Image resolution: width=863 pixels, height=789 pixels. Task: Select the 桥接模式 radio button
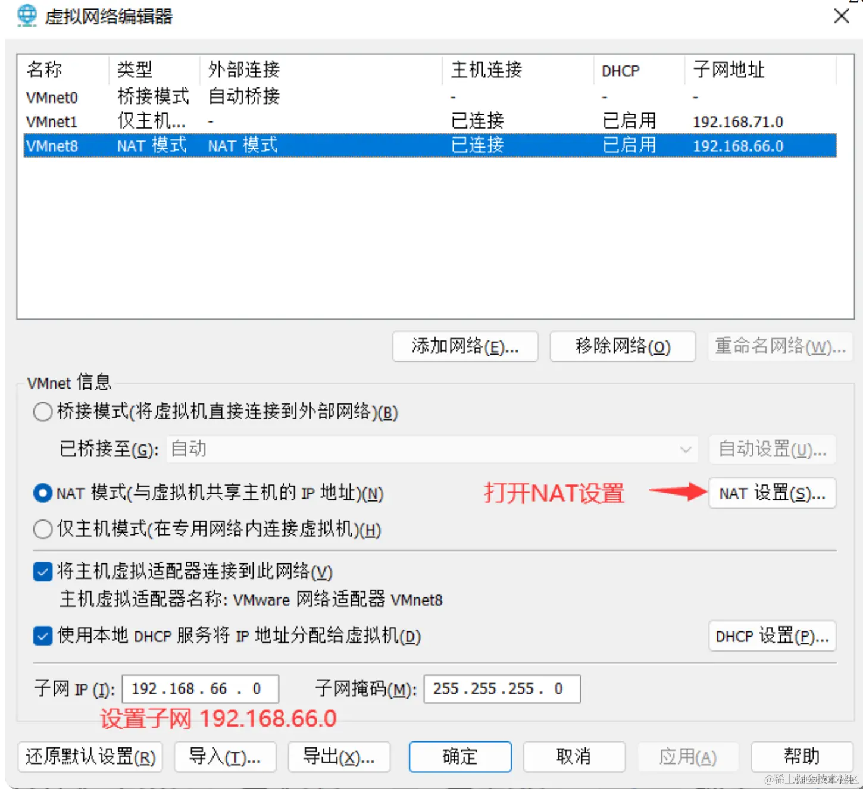pyautogui.click(x=43, y=412)
